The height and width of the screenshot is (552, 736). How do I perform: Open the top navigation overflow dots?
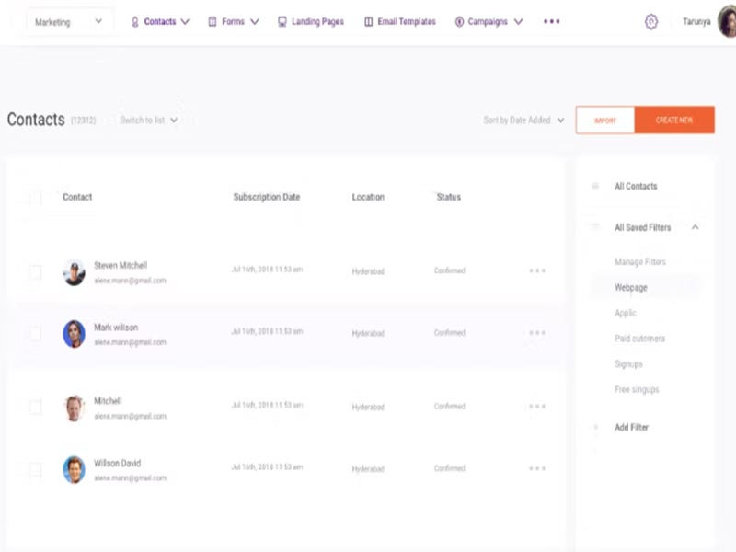pos(552,21)
